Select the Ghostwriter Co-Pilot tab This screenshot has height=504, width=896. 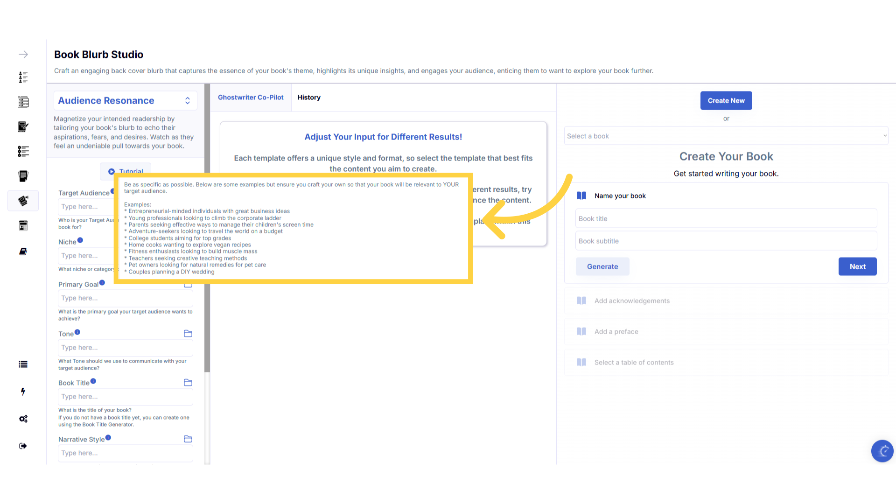[251, 98]
